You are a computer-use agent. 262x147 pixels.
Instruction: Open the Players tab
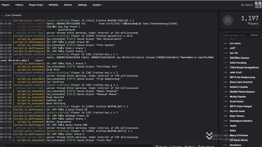click(x=5, y=5)
